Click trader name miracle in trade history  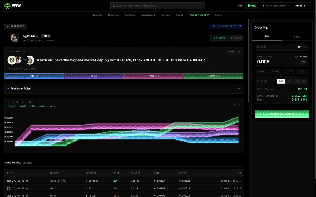tap(54, 181)
